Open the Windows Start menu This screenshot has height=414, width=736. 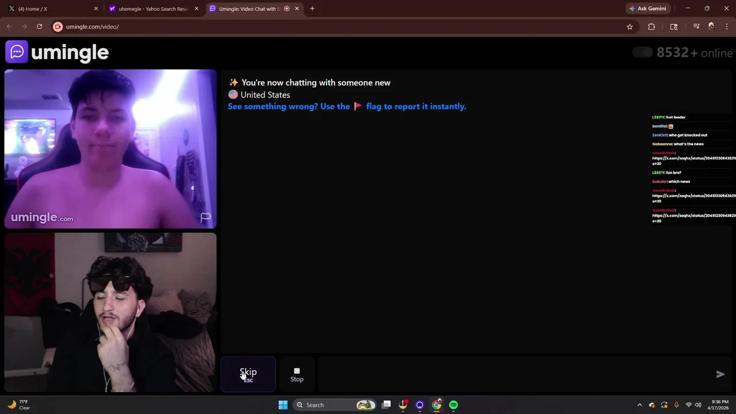click(x=283, y=405)
